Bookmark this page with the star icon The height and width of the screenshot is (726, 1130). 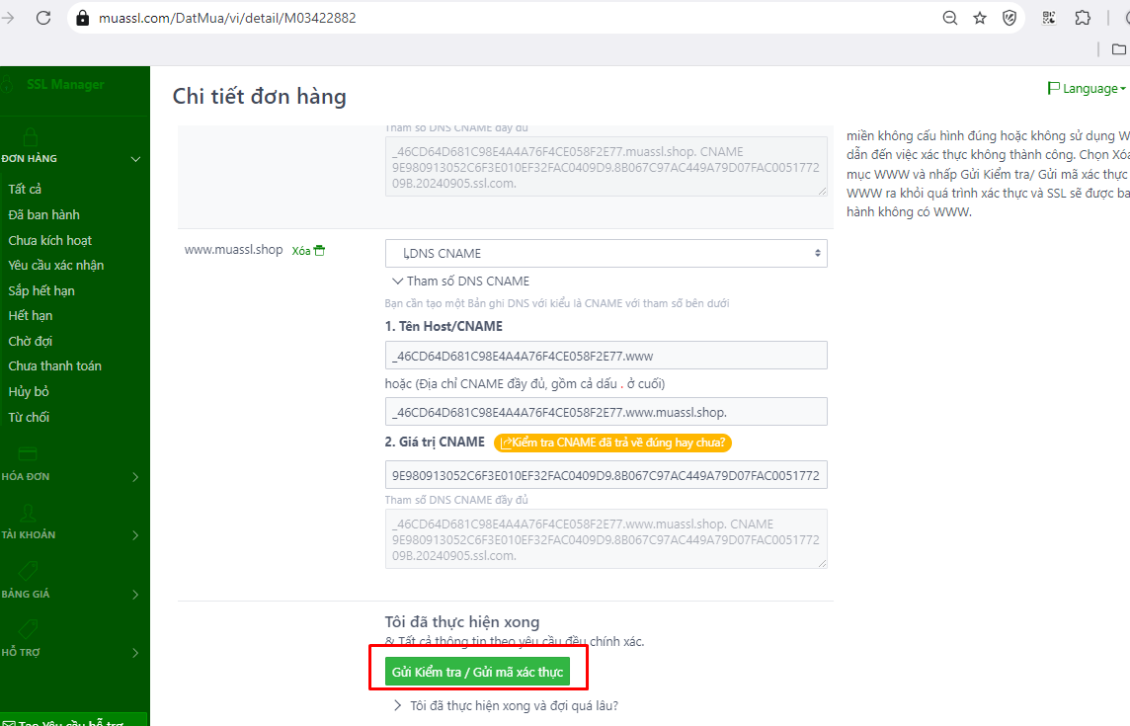[x=980, y=18]
